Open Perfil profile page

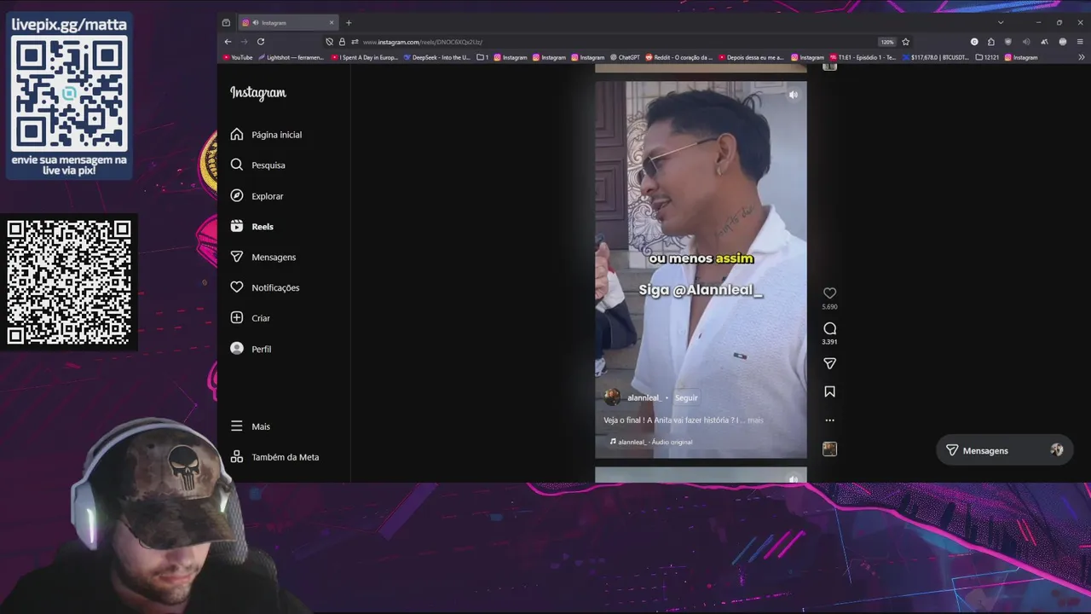(x=251, y=349)
